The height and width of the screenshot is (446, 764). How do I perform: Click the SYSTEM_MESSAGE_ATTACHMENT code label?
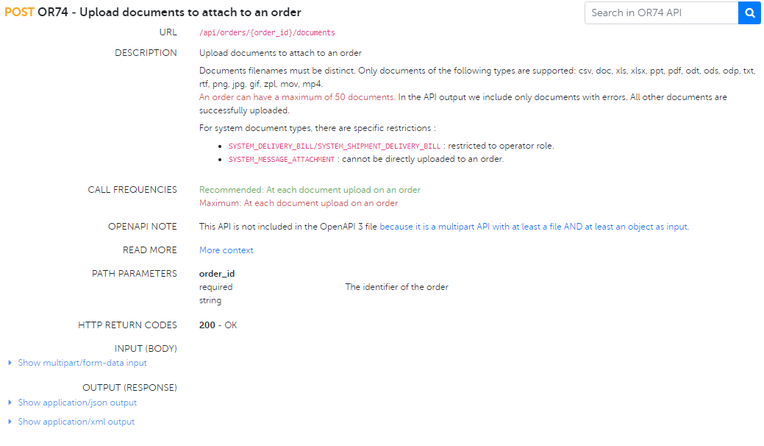coord(282,160)
